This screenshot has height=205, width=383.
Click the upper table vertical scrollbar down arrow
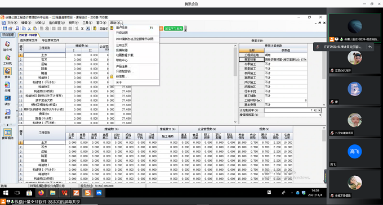pos(235,122)
